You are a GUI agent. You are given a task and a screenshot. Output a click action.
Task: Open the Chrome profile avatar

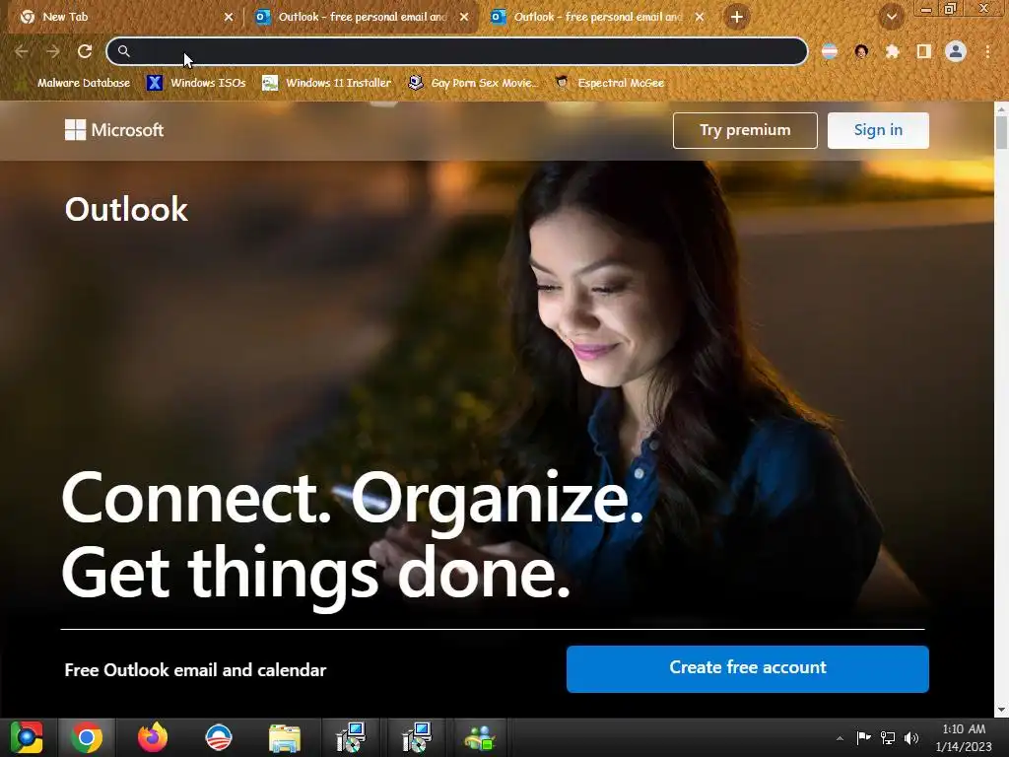[956, 51]
